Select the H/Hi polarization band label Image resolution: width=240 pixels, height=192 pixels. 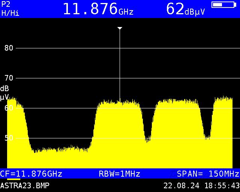(x=10, y=13)
